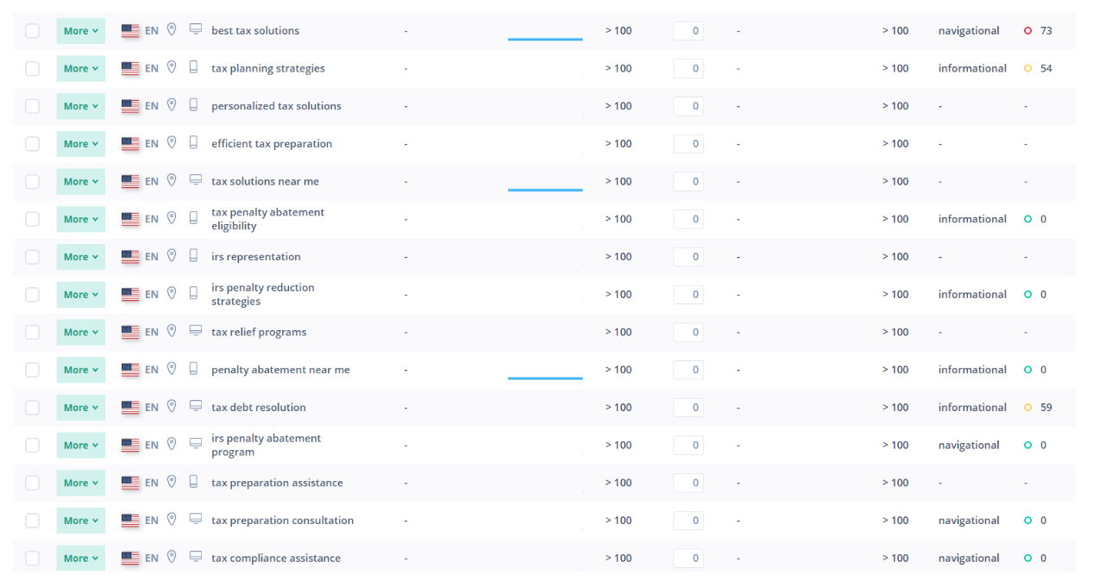This screenshot has height=587, width=1106.
Task: Select checkbox for 'best tax solutions'
Action: (x=32, y=31)
